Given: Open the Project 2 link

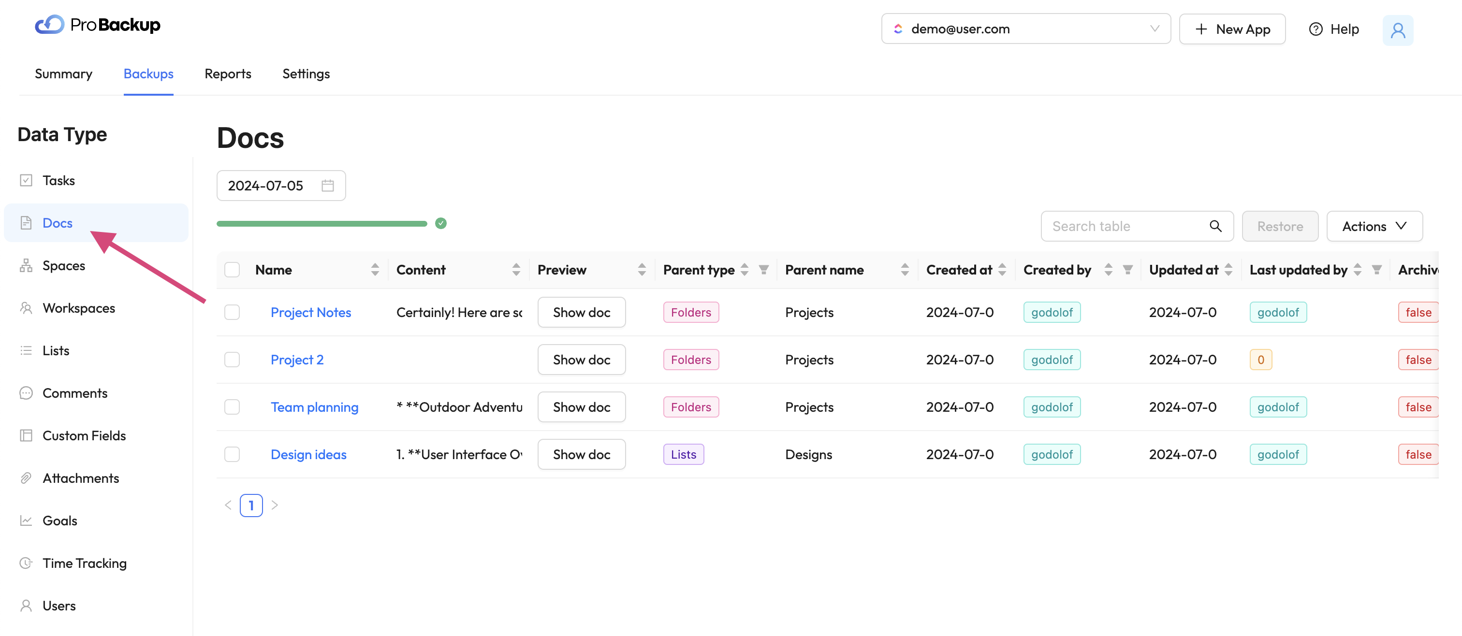Looking at the screenshot, I should pos(297,360).
